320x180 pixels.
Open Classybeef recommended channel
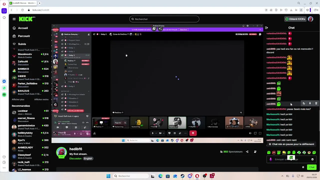30,156
